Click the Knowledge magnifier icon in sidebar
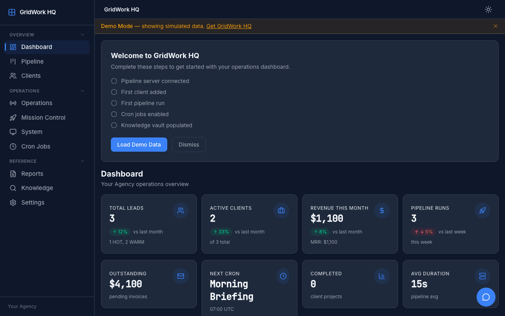 13,188
